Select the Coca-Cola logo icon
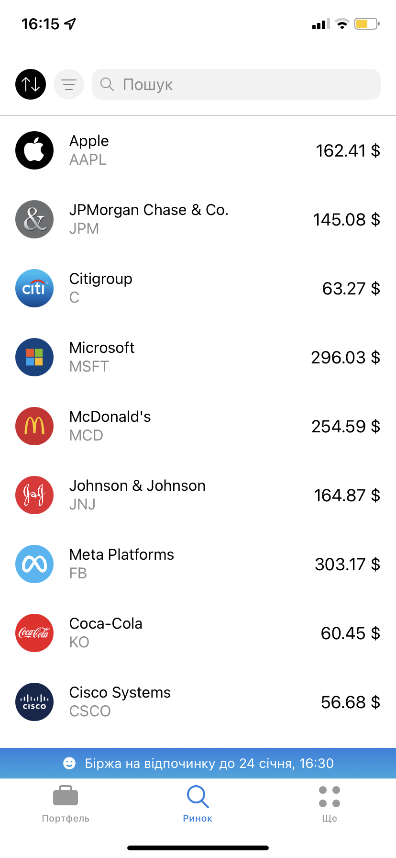The image size is (396, 858). 34,633
